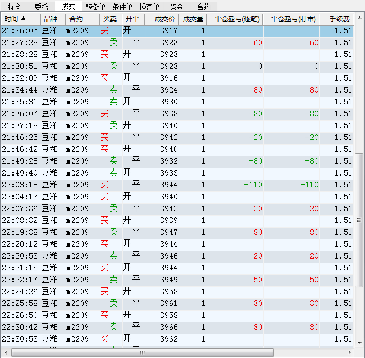Show the 资金 tab
This screenshot has width=365, height=358.
click(x=176, y=7)
